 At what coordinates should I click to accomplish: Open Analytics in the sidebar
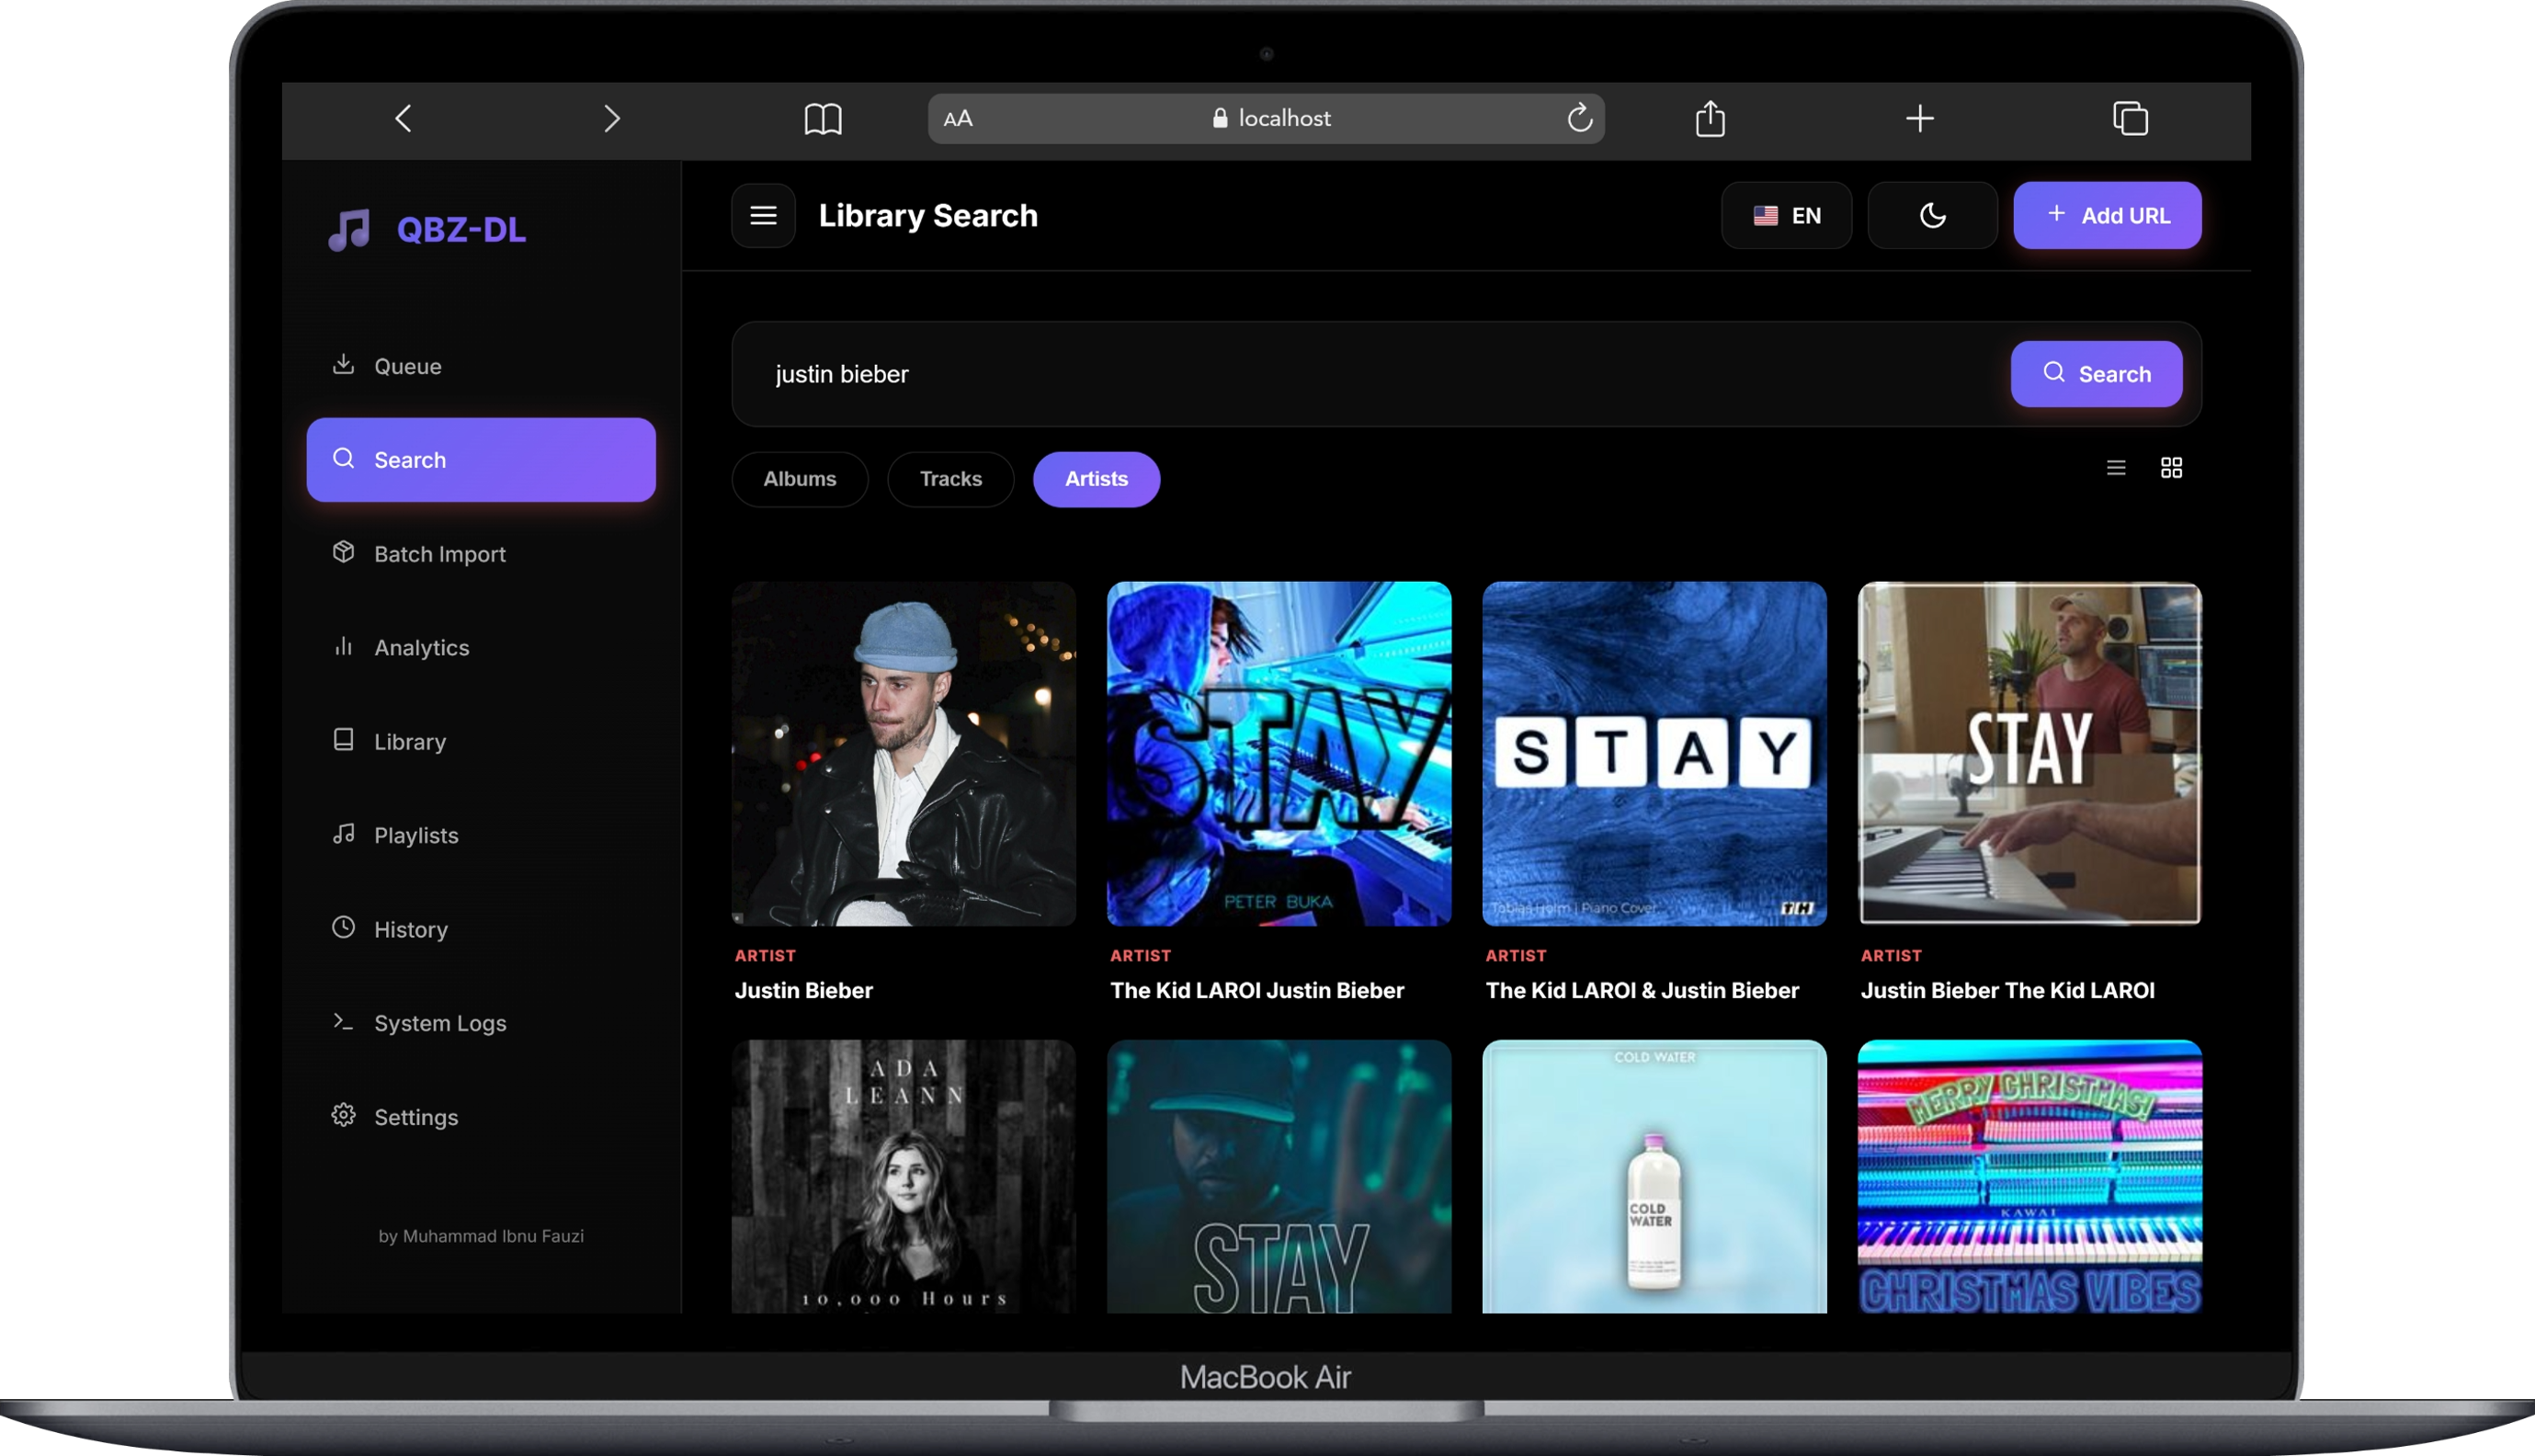point(480,648)
